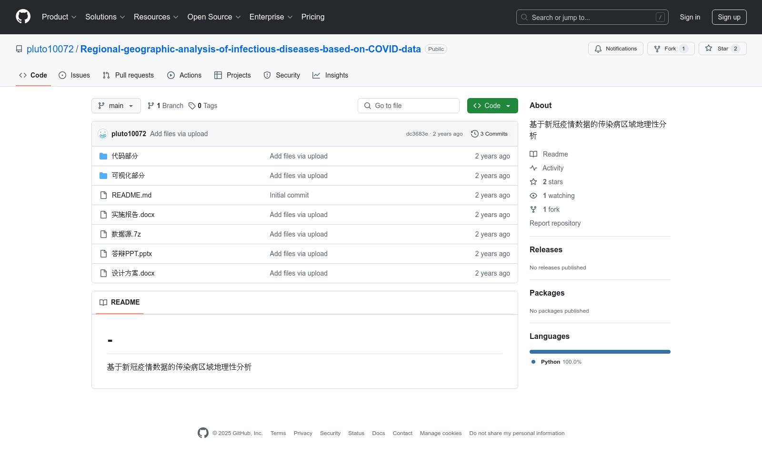Click the Python language bar

point(600,352)
